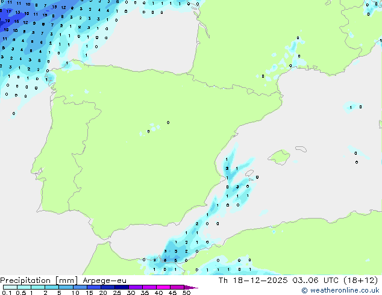Click the 40 to 45 mm legend swatch
This screenshot has width=382, height=295.
tap(163, 287)
